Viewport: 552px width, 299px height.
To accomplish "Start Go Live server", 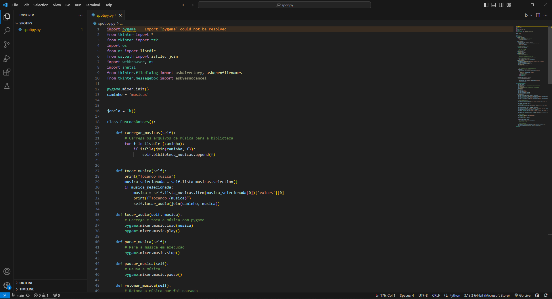I will [522, 295].
